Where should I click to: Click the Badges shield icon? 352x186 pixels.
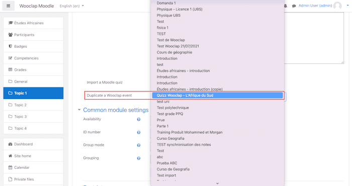pyautogui.click(x=11, y=46)
